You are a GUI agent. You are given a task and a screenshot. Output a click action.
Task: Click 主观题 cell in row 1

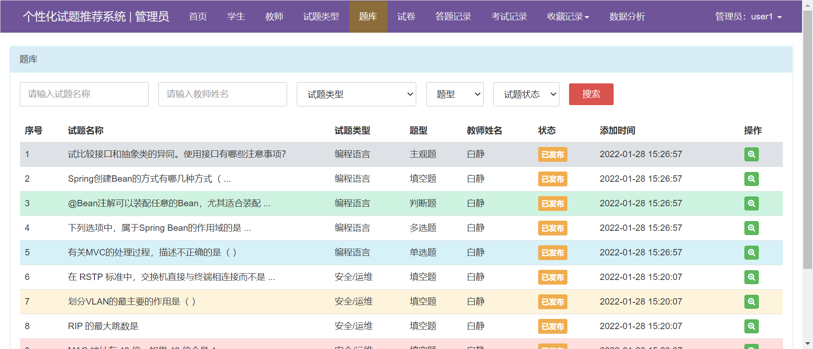tap(423, 154)
